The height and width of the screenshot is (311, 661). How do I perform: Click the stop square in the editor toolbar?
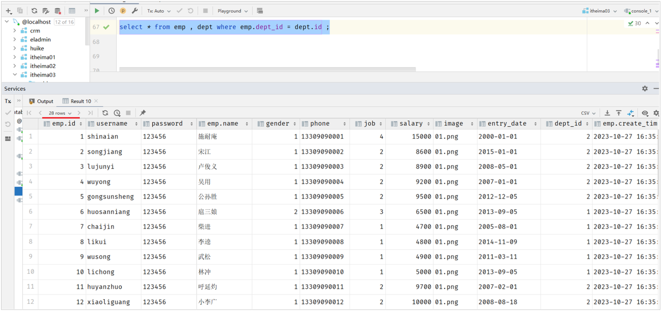click(205, 11)
